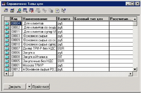
Task: Click folder icon of row 00007
Action: [7, 49]
